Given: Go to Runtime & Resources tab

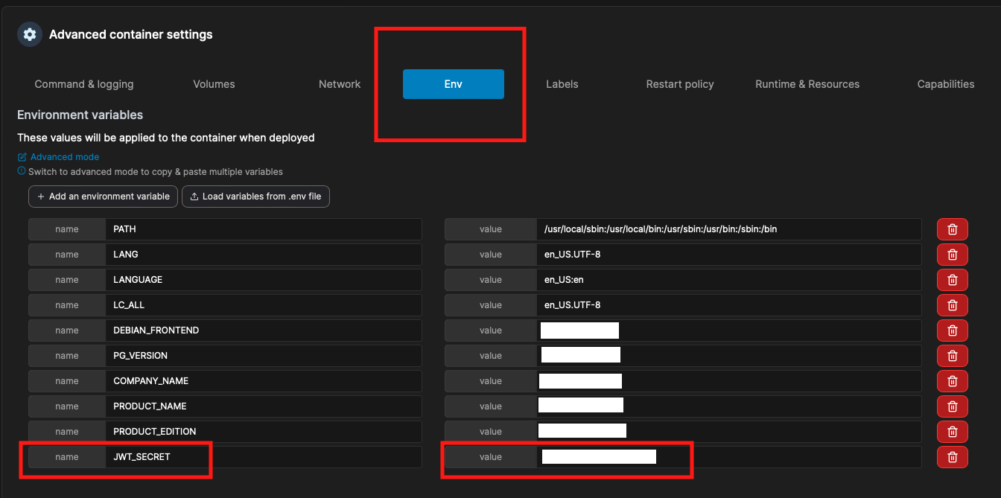Looking at the screenshot, I should click(807, 84).
